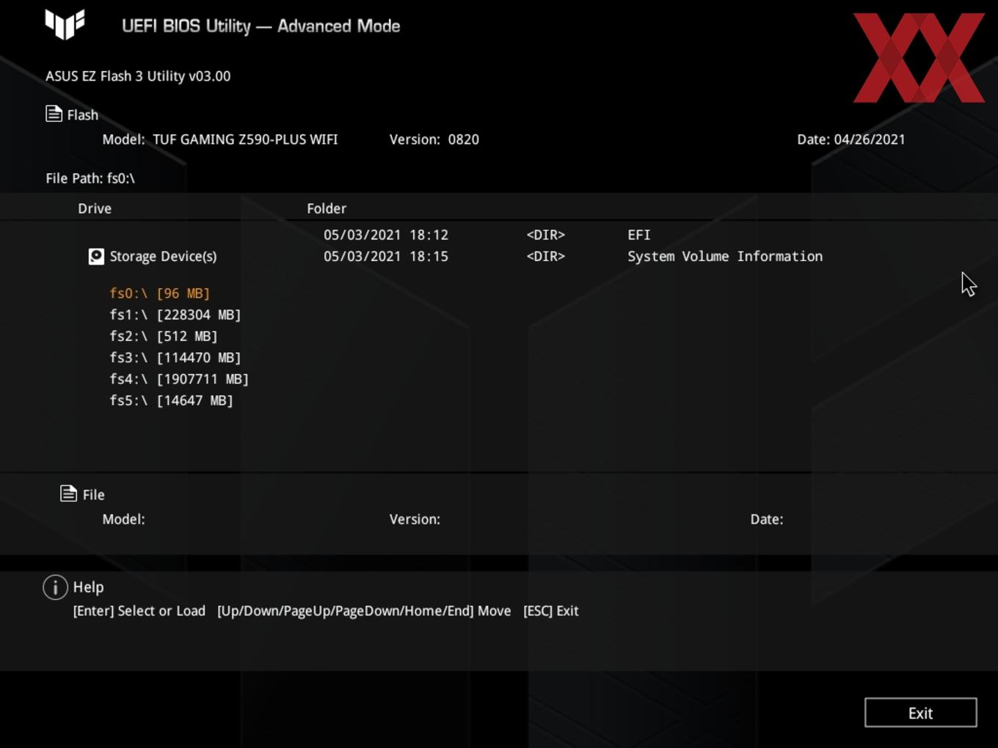Click the Version 0820 text
The width and height of the screenshot is (998, 748).
[434, 139]
